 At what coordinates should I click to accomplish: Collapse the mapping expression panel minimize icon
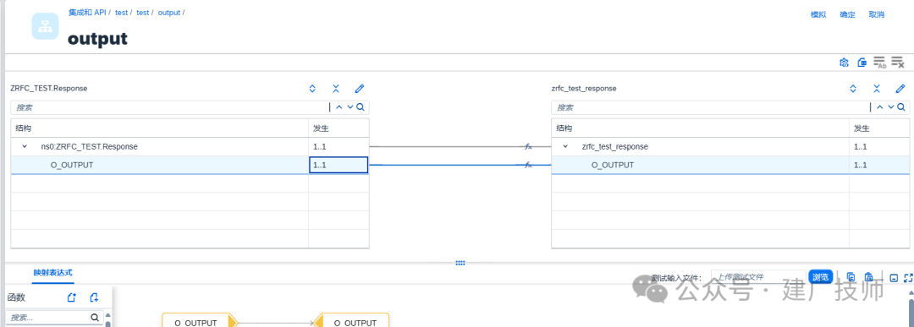(x=894, y=277)
